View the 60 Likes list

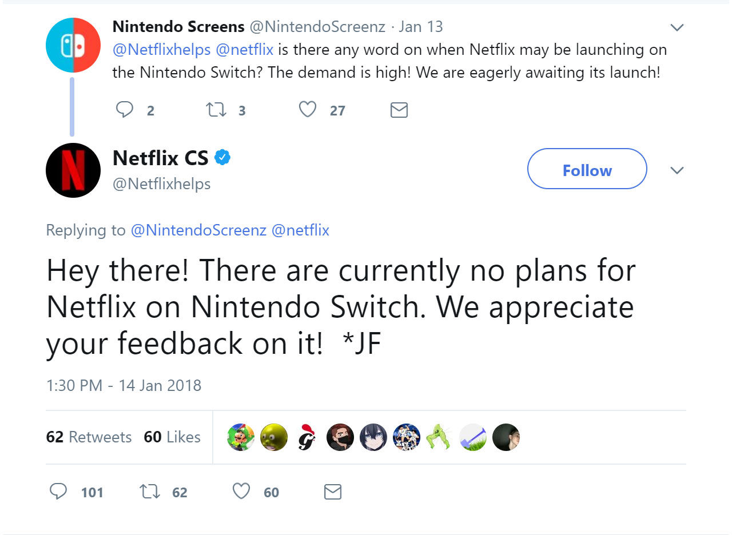172,437
